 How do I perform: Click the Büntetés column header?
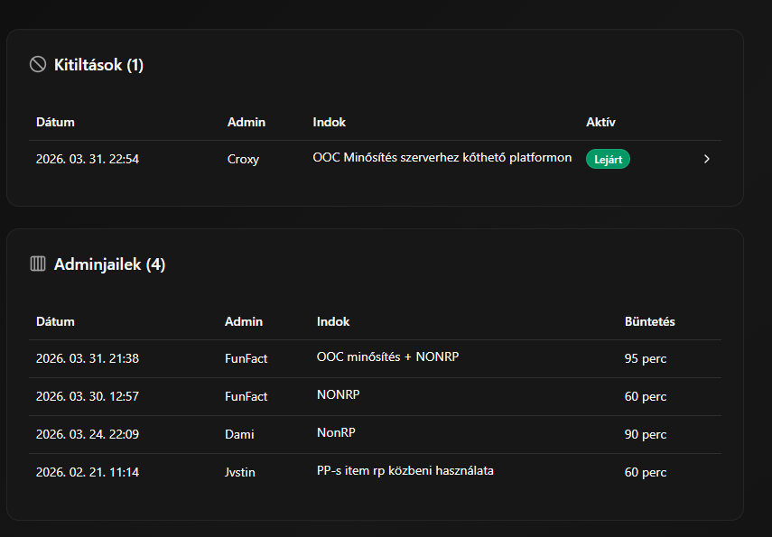pyautogui.click(x=649, y=321)
